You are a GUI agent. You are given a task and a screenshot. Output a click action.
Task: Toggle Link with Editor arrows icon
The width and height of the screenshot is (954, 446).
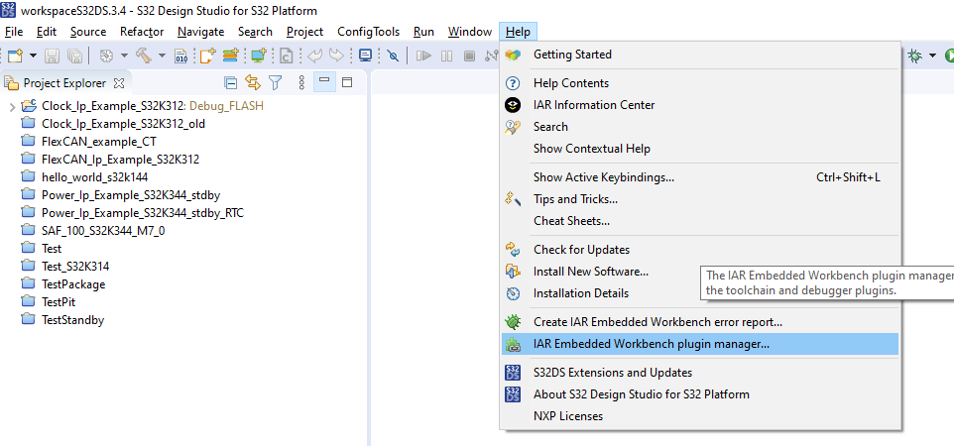tap(253, 82)
